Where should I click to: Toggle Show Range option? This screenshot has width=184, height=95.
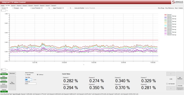click(x=161, y=8)
